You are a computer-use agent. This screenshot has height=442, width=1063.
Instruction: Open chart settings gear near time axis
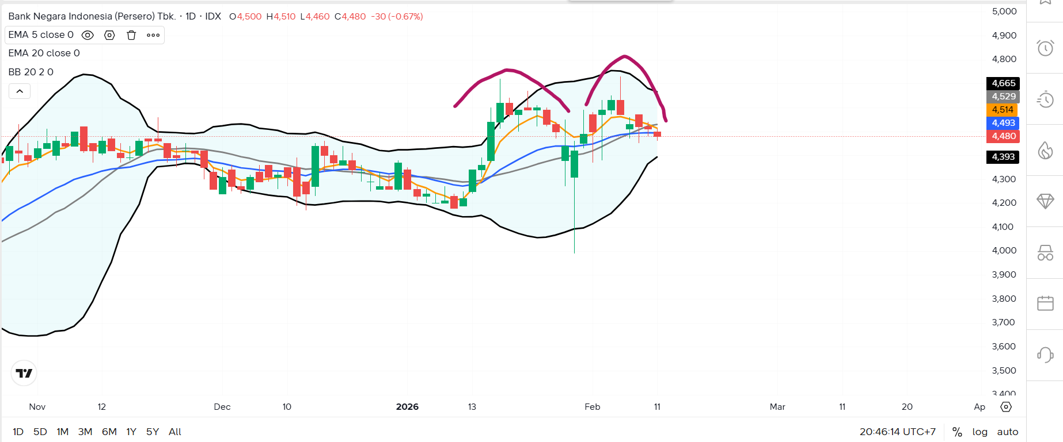click(1006, 407)
